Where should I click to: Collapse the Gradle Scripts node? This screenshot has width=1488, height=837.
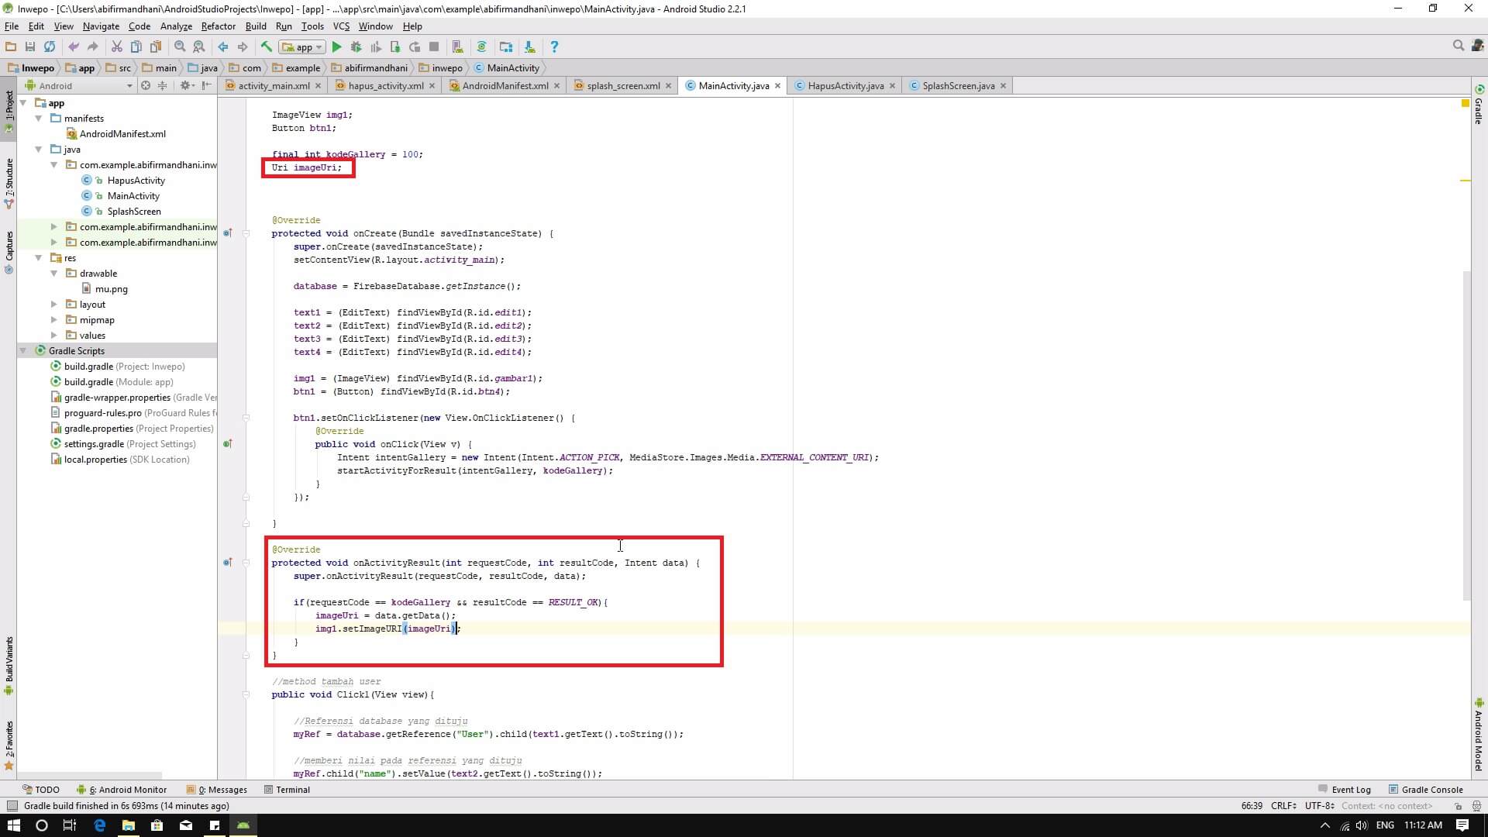coord(23,351)
